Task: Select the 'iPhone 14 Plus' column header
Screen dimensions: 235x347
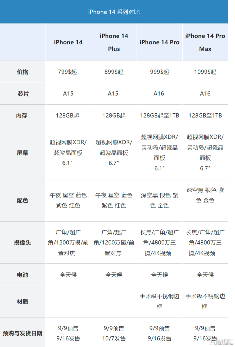Action: tap(114, 42)
